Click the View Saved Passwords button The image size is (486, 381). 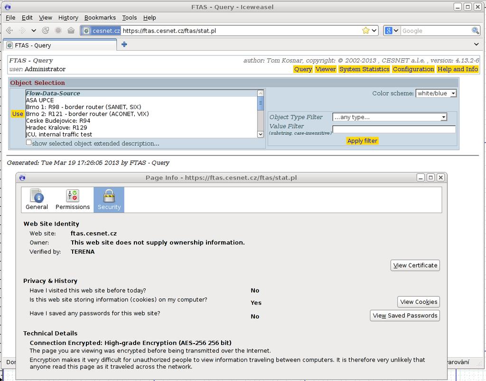coord(405,316)
